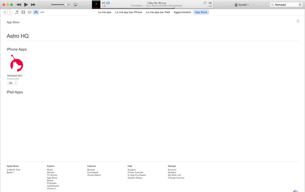Screen dimensions: 305x192
Task: Switch to Movies library
Action: (x=23, y=12)
